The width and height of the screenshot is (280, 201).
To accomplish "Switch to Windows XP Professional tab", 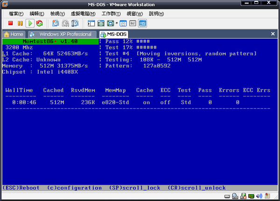I will [63, 34].
